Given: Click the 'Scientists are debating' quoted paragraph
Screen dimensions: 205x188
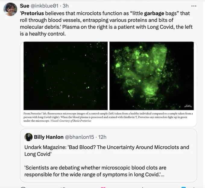Looking at the screenshot, I should point(95,171).
